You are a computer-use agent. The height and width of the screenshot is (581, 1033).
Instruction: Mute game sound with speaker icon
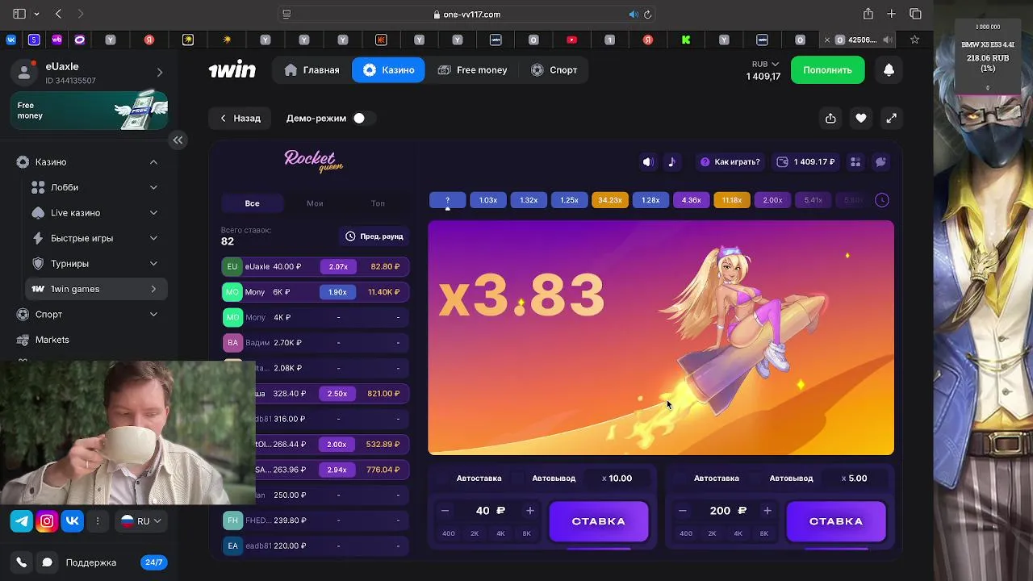[x=647, y=162]
